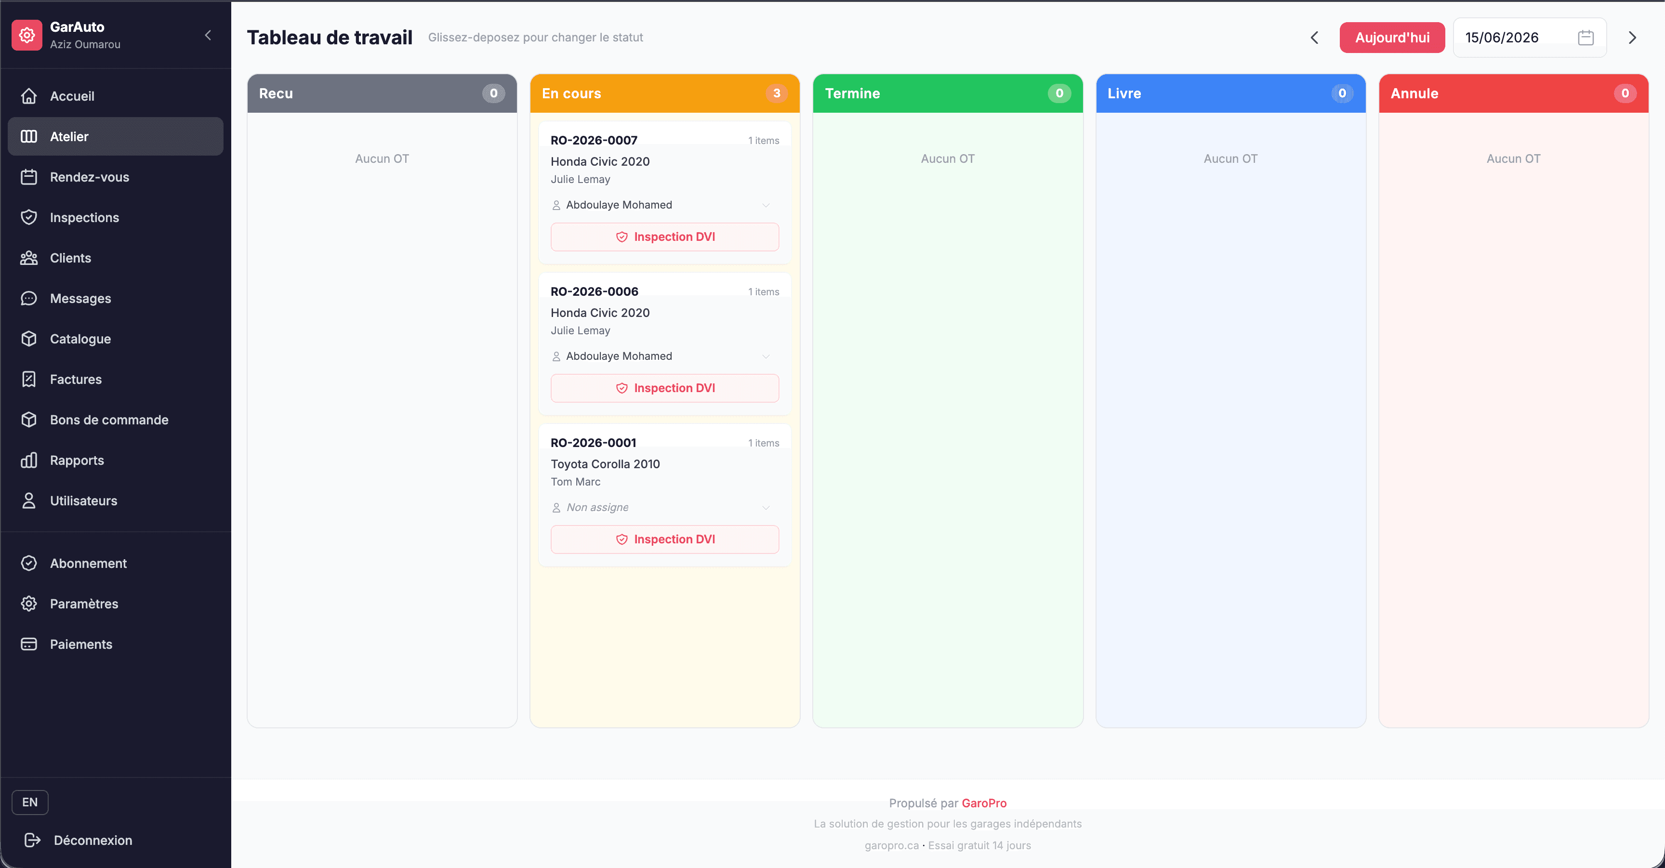Click the Tableau de travail heading
This screenshot has width=1665, height=868.
click(330, 38)
